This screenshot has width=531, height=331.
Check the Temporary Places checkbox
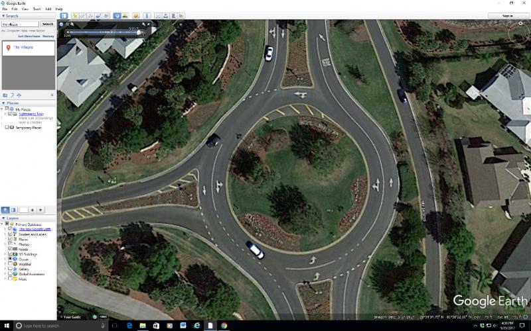pyautogui.click(x=7, y=127)
